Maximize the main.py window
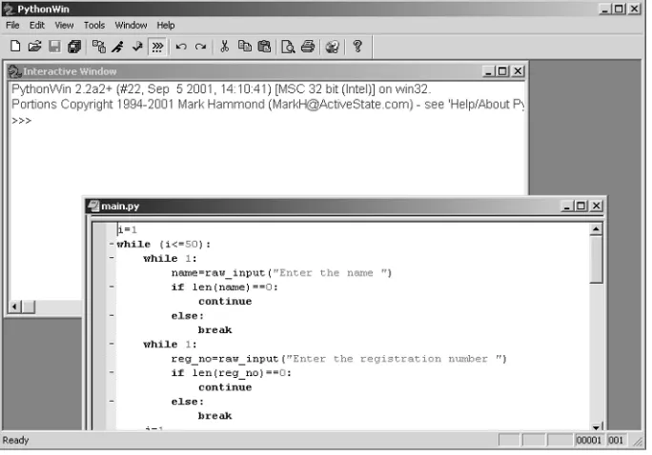 [x=581, y=206]
